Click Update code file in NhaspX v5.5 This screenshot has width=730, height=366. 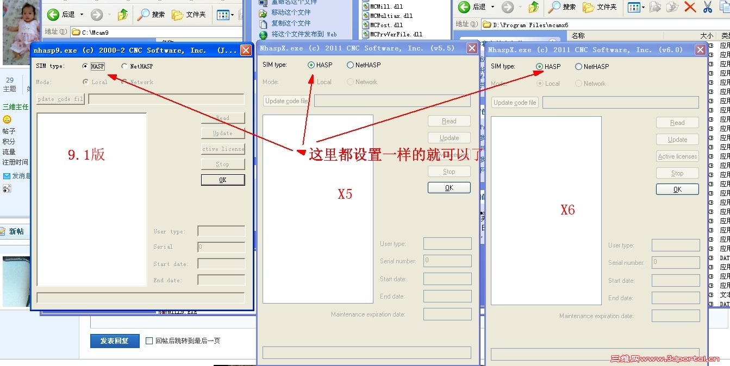point(286,101)
